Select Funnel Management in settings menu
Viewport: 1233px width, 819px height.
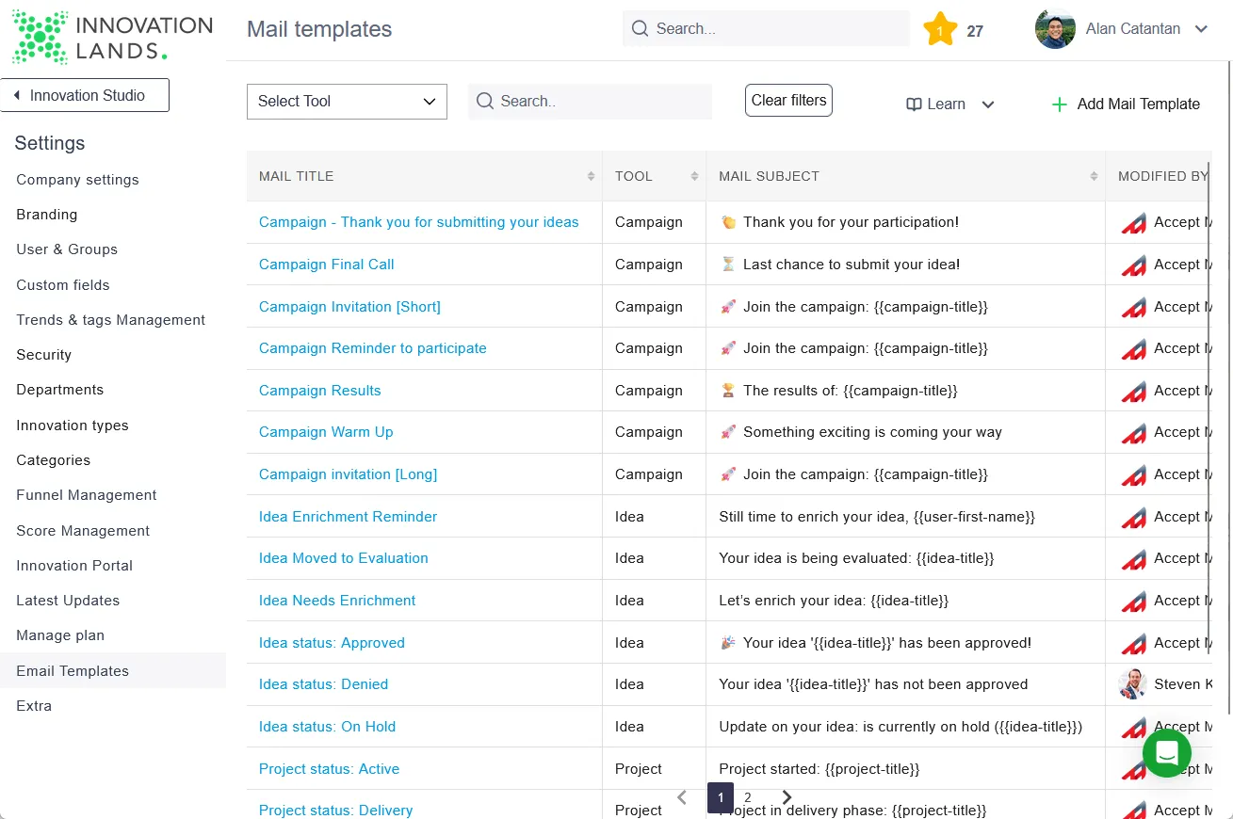tap(87, 495)
